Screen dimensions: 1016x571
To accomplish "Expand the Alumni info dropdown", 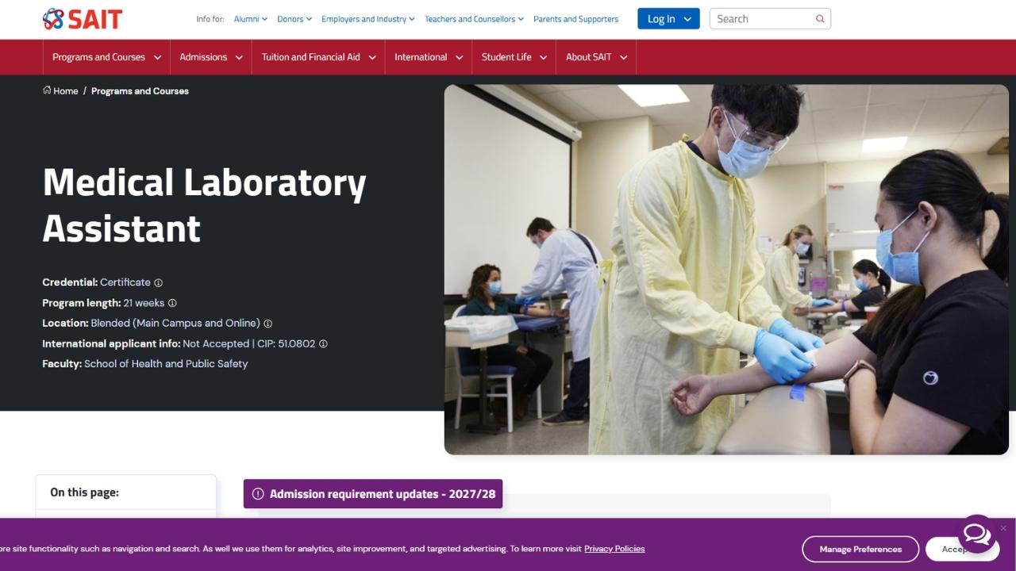I will [x=251, y=19].
